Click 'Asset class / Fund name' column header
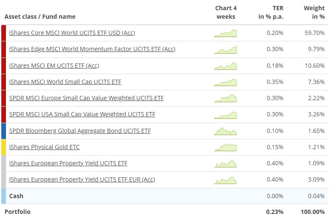 (x=40, y=17)
